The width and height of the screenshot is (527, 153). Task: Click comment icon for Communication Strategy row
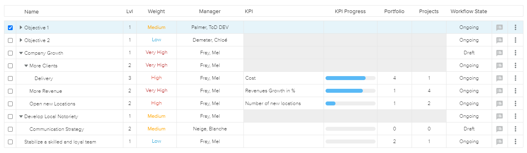click(x=500, y=129)
